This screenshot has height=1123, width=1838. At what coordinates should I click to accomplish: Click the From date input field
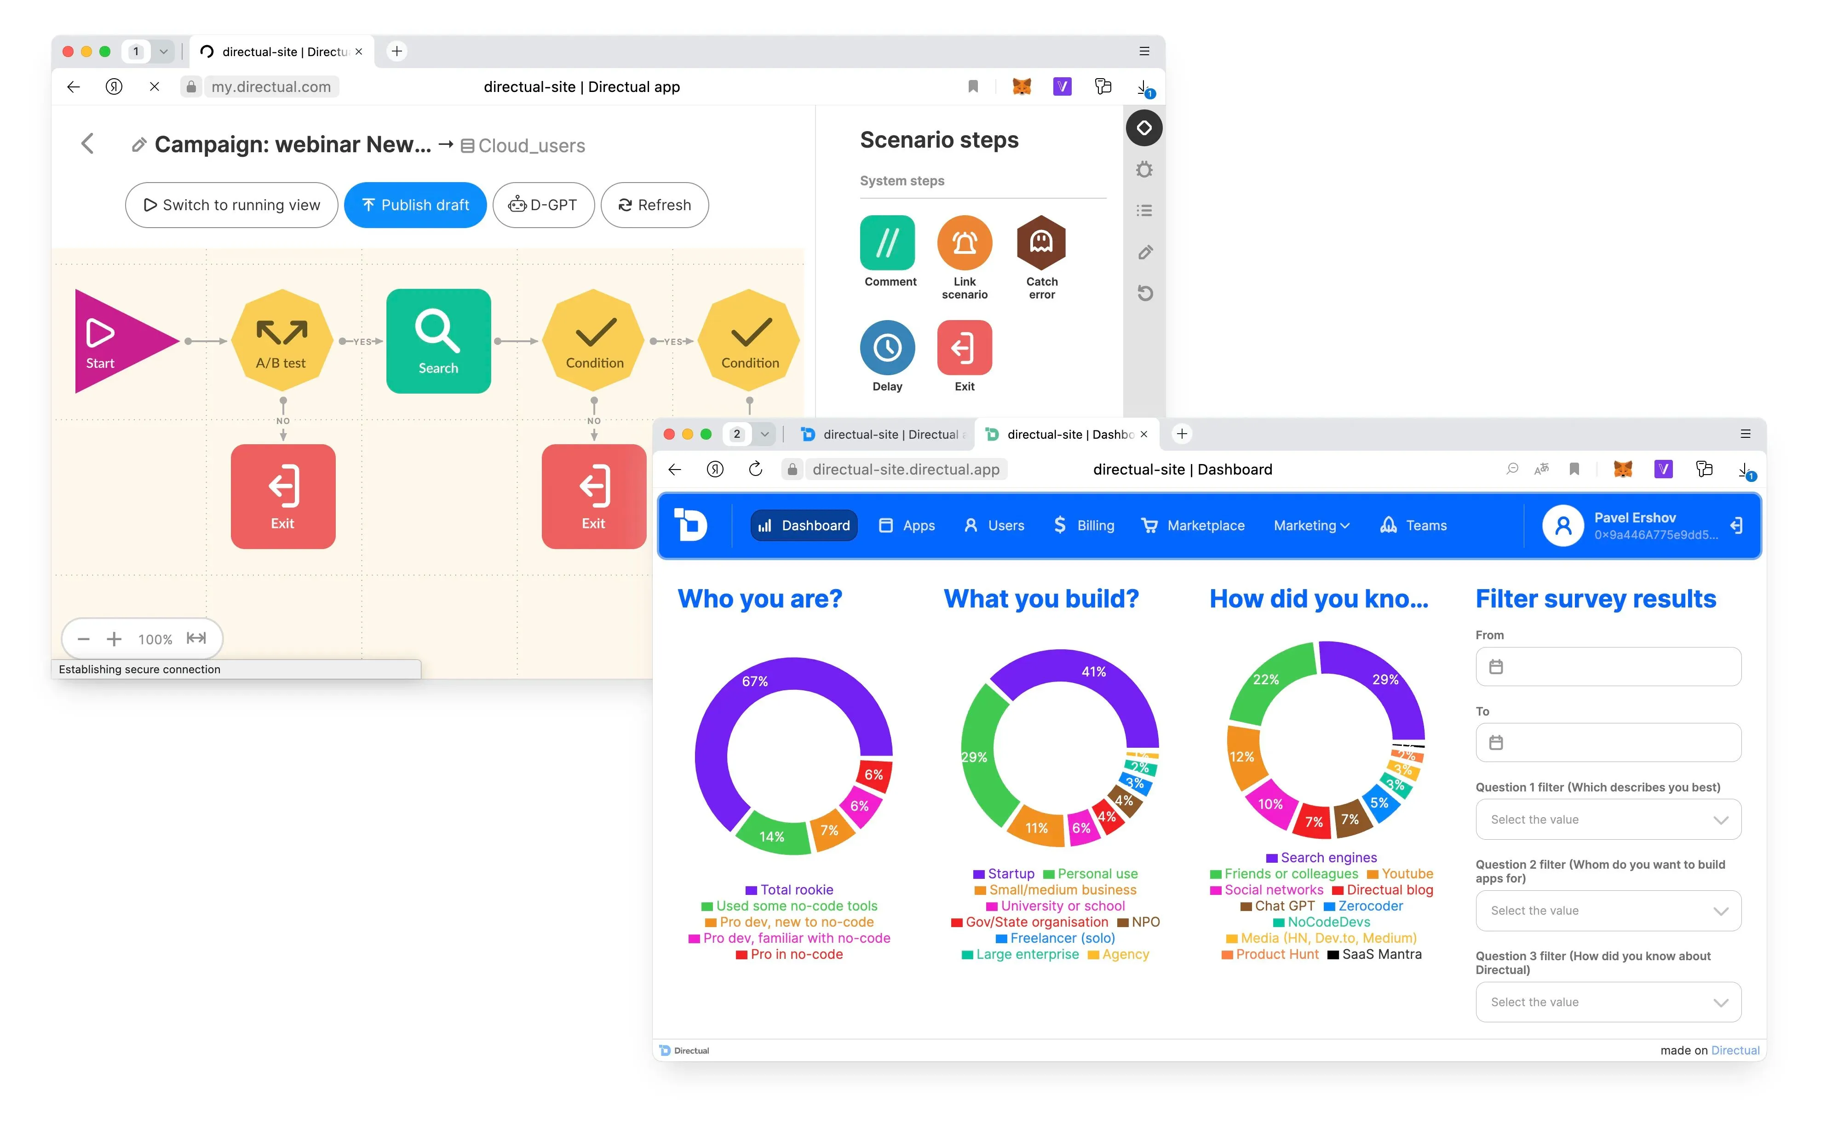point(1608,667)
